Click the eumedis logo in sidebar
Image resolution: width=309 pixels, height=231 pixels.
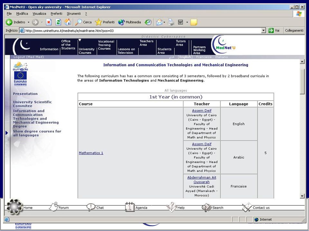(x=20, y=66)
